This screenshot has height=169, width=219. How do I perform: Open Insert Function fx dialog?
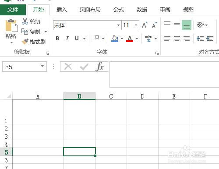pyautogui.click(x=100, y=67)
